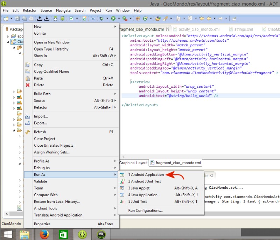Choose Delete in context menu
Image resolution: width=280 pixels, height=240 pixels.
coord(71,85)
